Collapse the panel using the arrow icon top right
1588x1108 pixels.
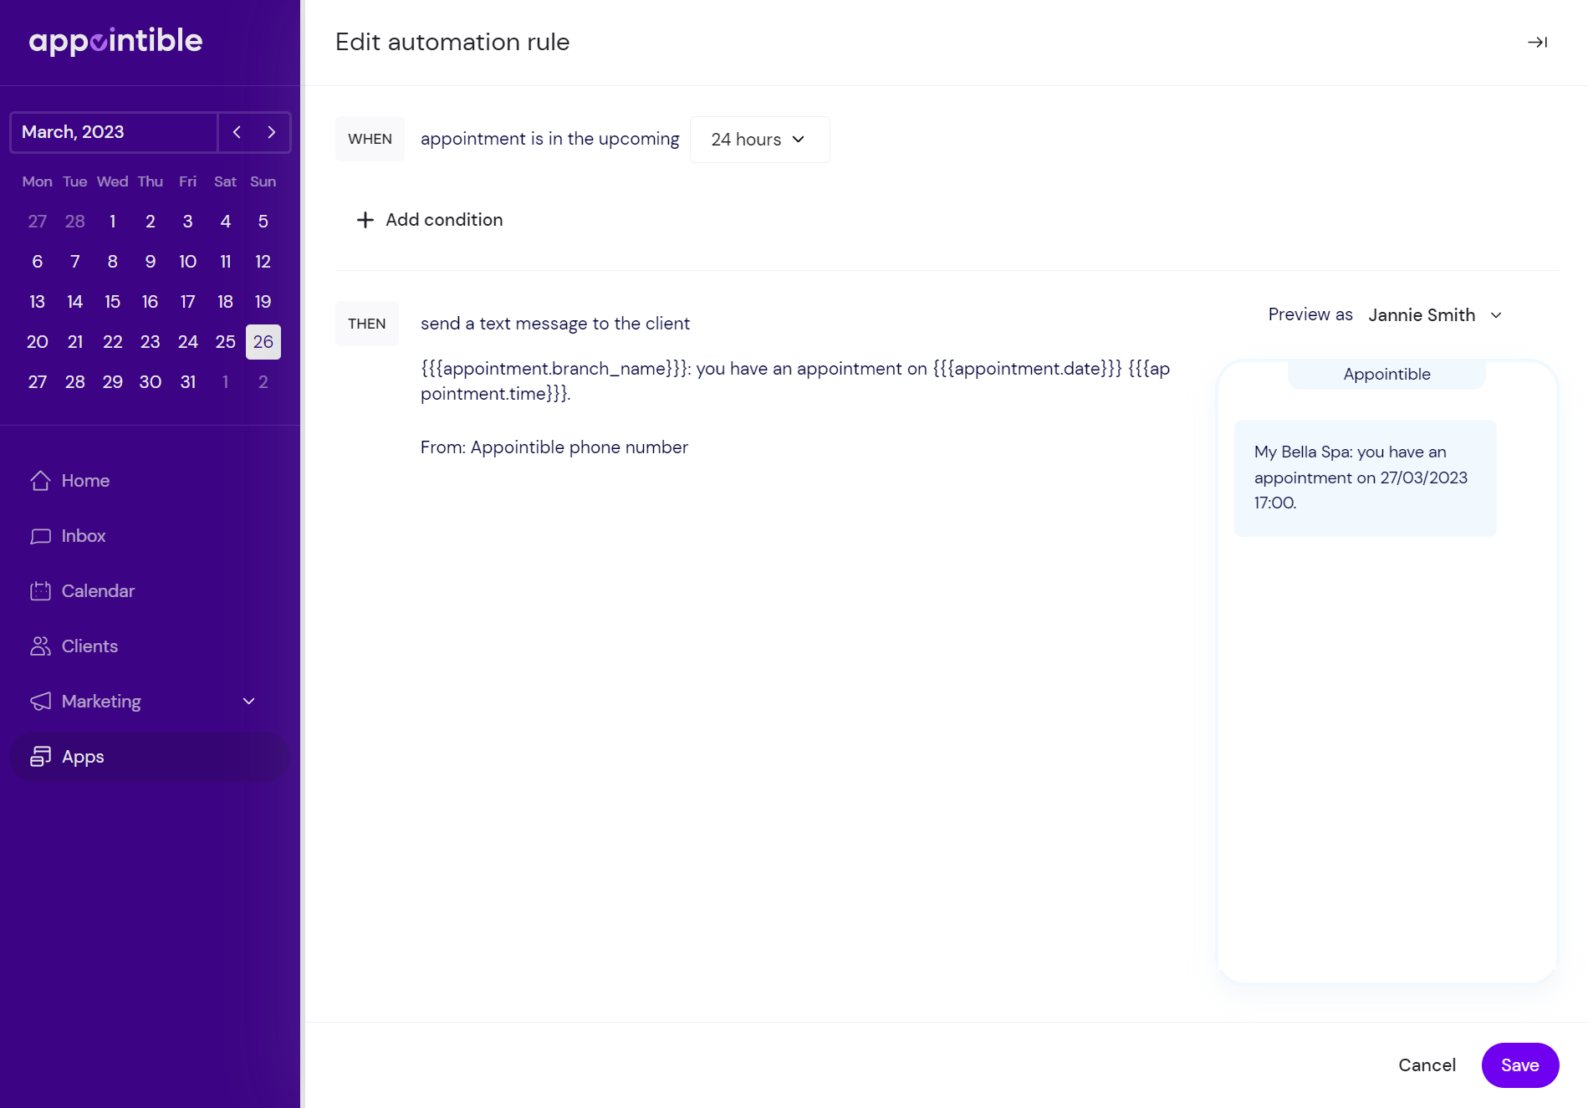point(1538,42)
